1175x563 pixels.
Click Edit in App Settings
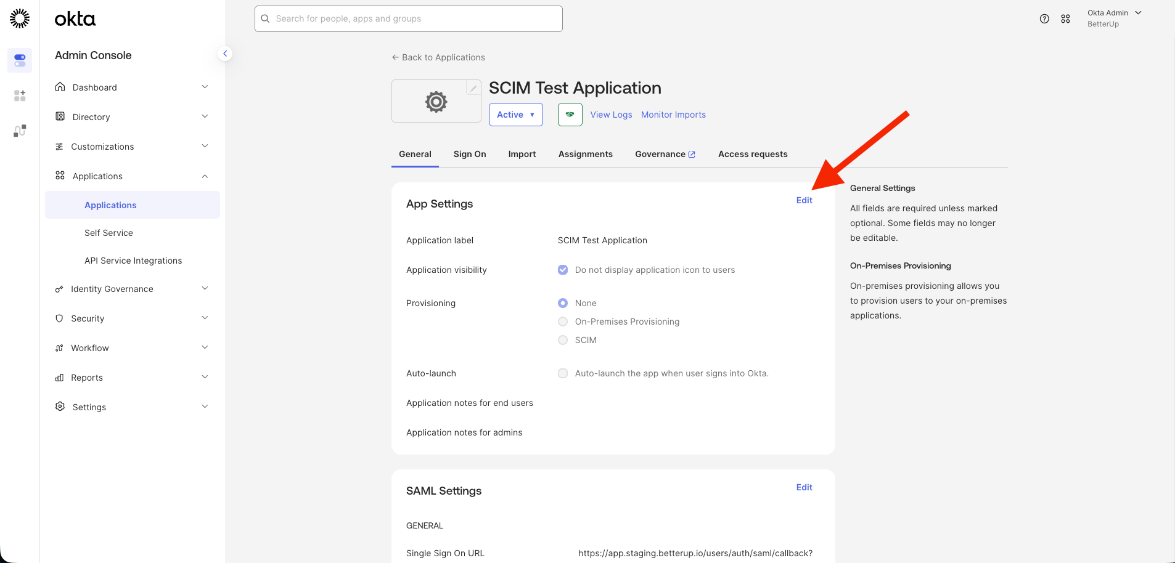click(x=804, y=200)
